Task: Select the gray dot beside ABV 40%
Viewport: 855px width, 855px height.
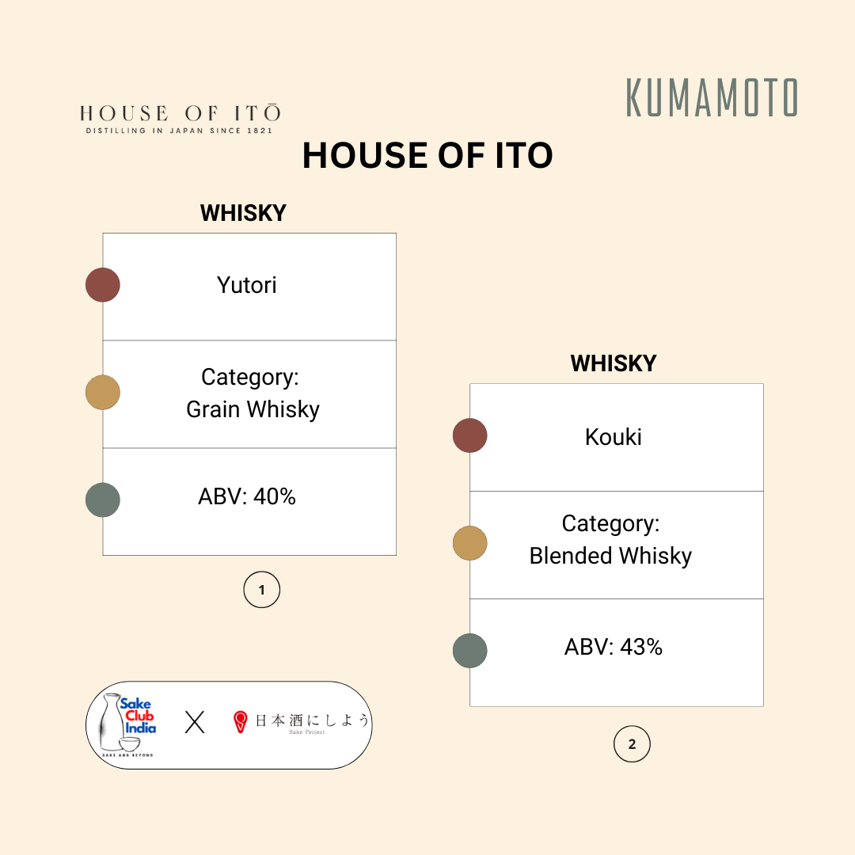Action: (103, 500)
